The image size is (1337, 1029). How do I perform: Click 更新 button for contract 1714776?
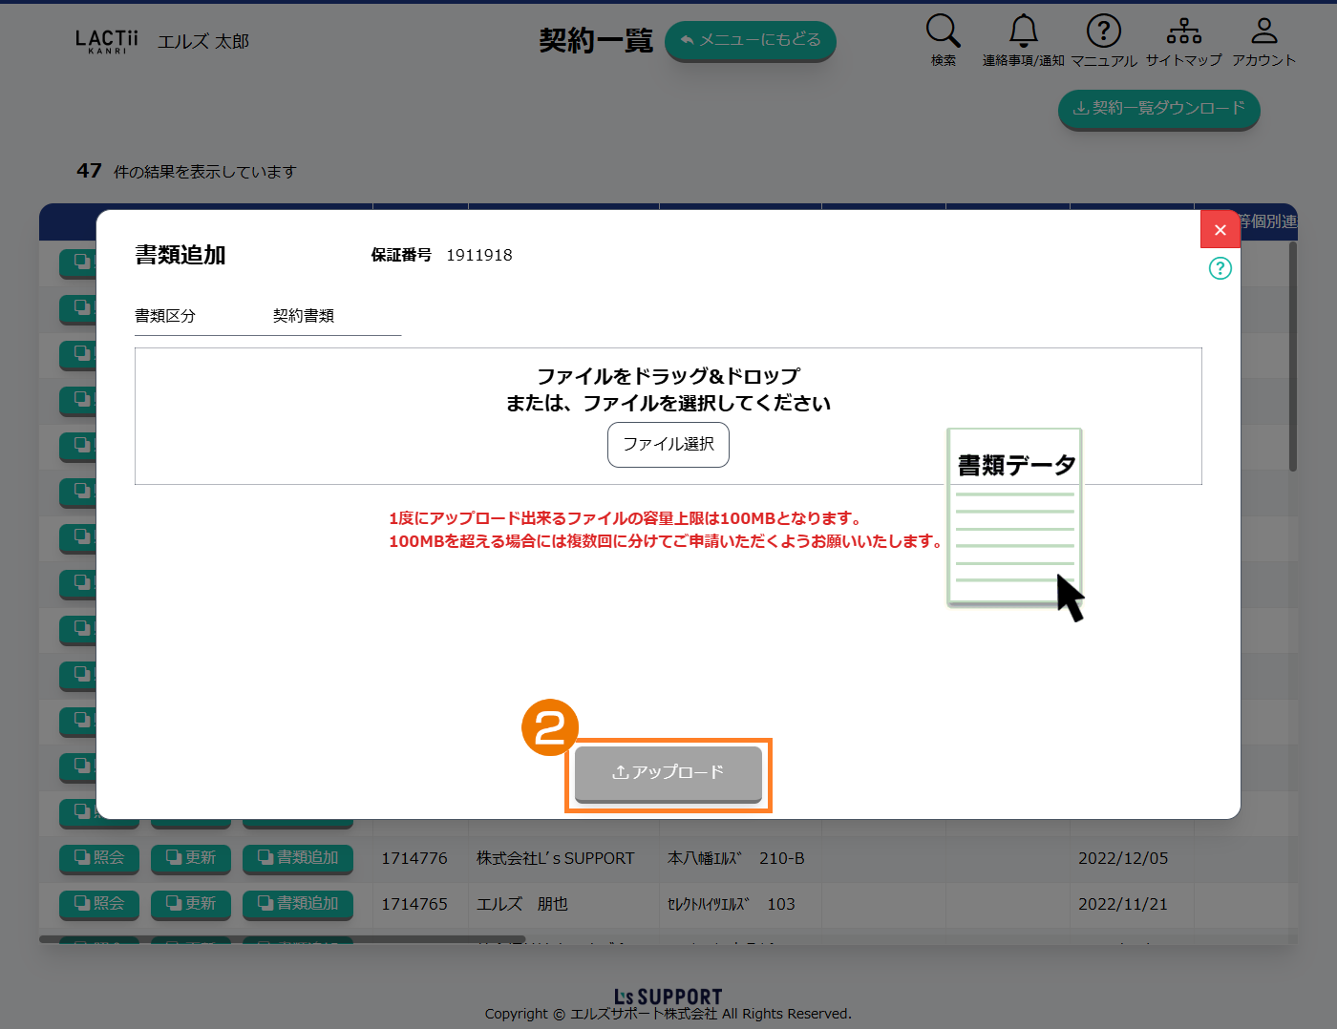point(191,858)
